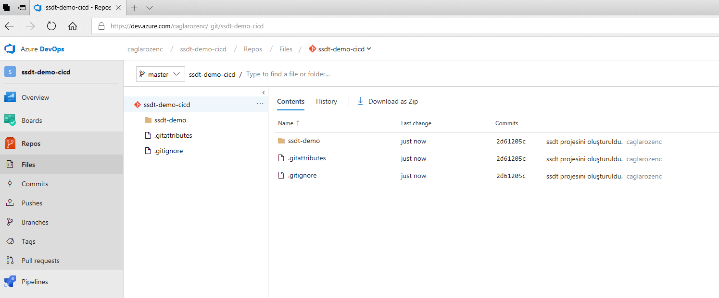719x298 pixels.
Task: Click the tabs you've set aside icon
Action: (7, 8)
